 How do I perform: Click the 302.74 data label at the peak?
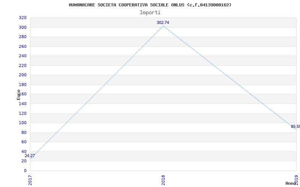pyautogui.click(x=163, y=22)
